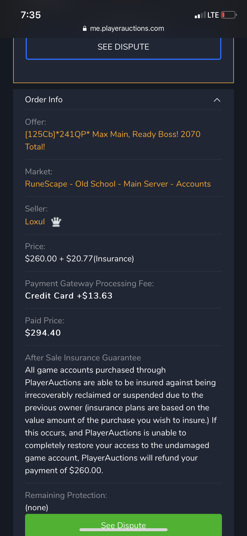247x536 pixels.
Task: Click the $294.40 paid price amount
Action: (x=43, y=333)
